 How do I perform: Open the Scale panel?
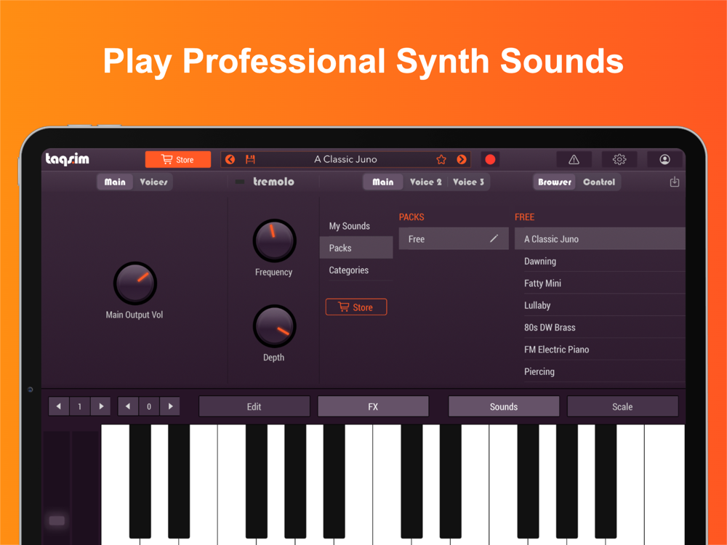[x=622, y=406]
